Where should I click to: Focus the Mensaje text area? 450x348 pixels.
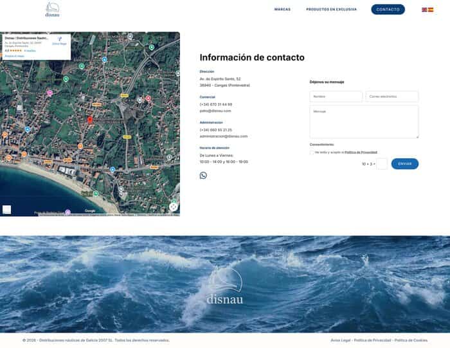coord(364,122)
